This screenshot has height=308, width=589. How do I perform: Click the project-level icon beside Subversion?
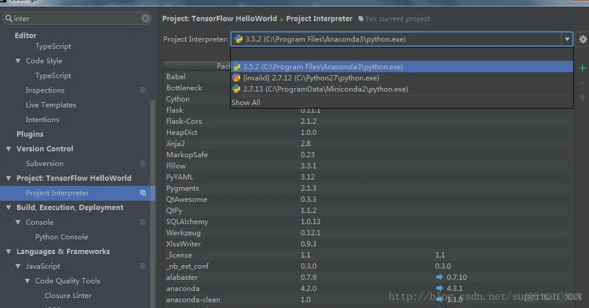click(x=143, y=164)
